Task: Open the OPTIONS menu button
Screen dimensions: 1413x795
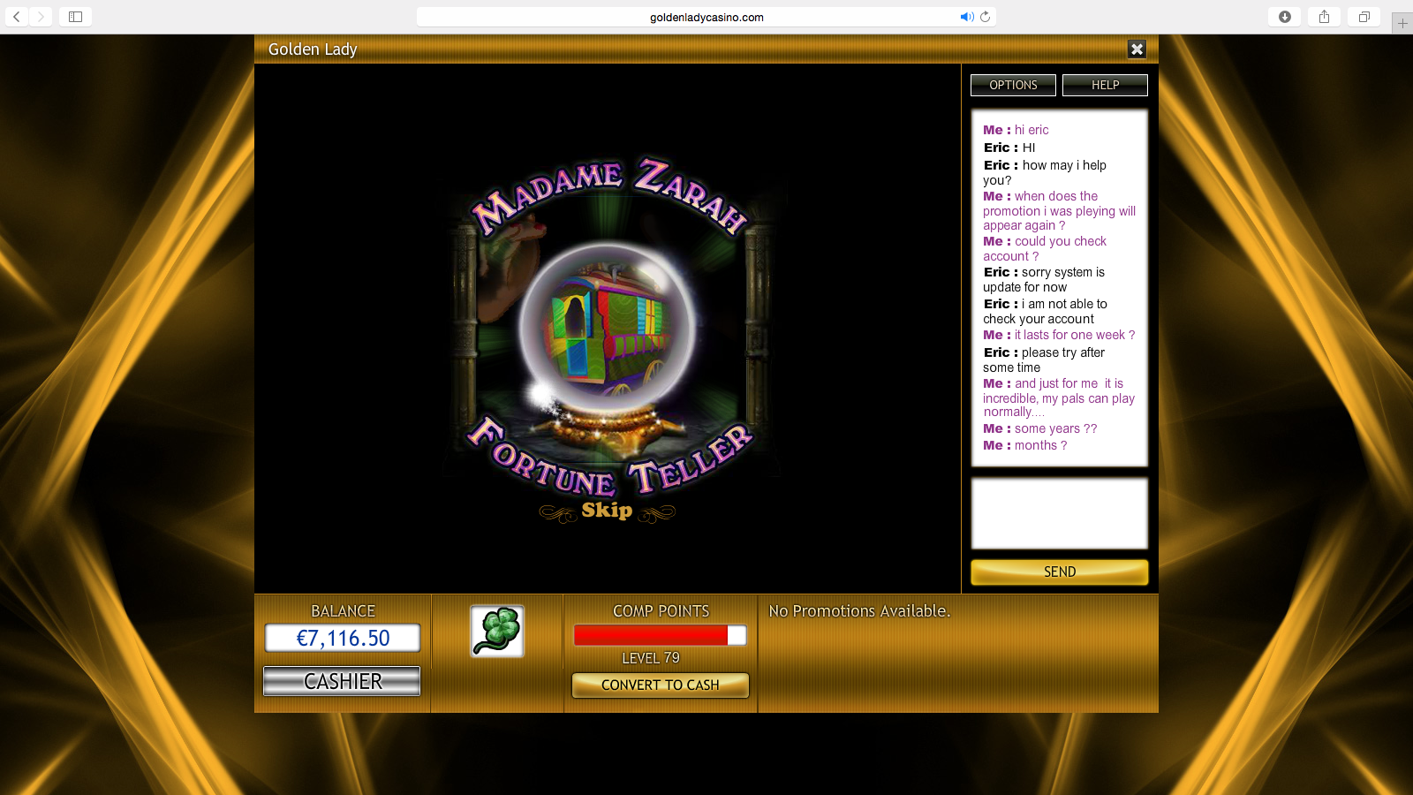Action: click(1013, 85)
